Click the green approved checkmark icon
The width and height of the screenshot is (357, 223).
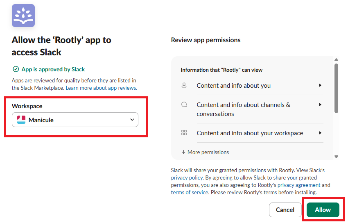point(16,69)
